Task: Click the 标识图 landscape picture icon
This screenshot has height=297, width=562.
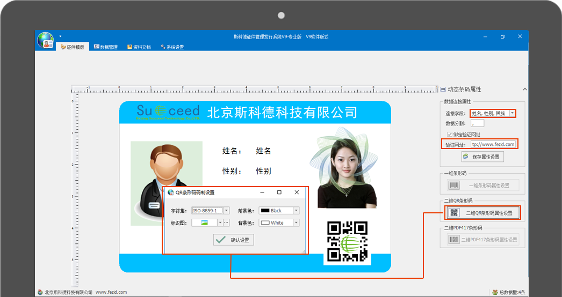Action: [x=205, y=222]
